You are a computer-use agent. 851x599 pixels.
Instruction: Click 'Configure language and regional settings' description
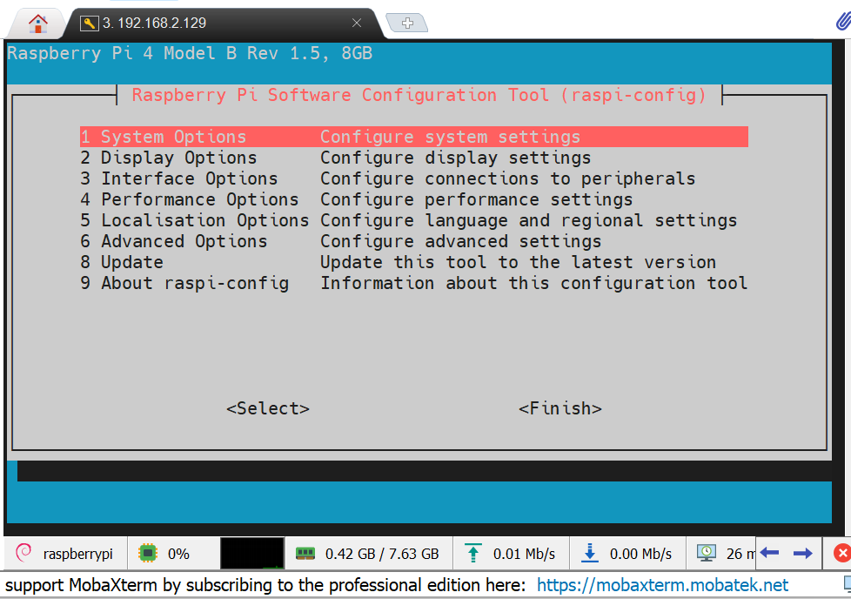(x=529, y=220)
